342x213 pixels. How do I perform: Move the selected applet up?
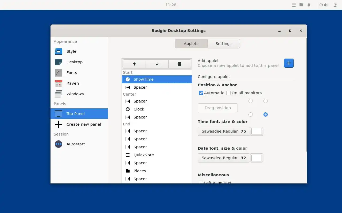point(134,64)
